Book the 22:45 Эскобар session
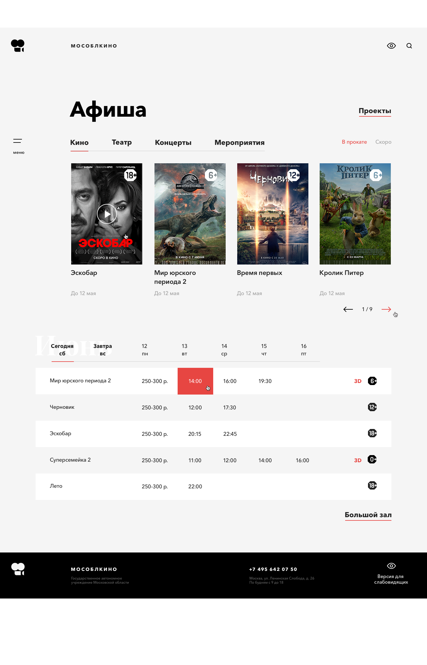The image size is (427, 665). (x=230, y=434)
